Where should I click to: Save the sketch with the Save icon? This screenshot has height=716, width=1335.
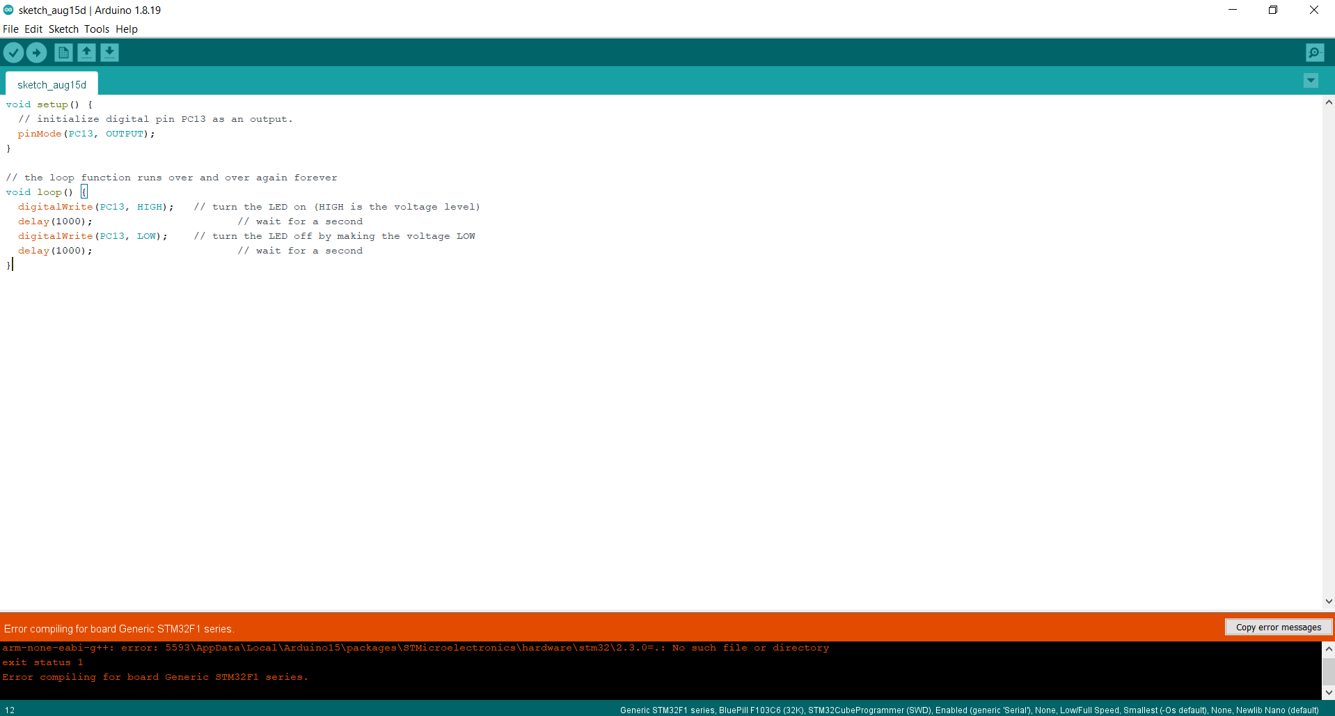pos(109,52)
